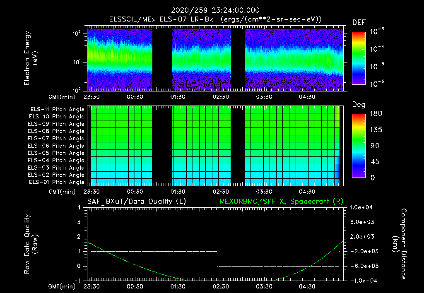Click the ELS-04 Pitch Angle label
The height and width of the screenshot is (293, 424).
[x=56, y=160]
